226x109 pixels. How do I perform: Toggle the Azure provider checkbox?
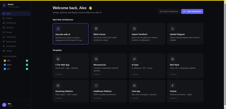click(27, 65)
